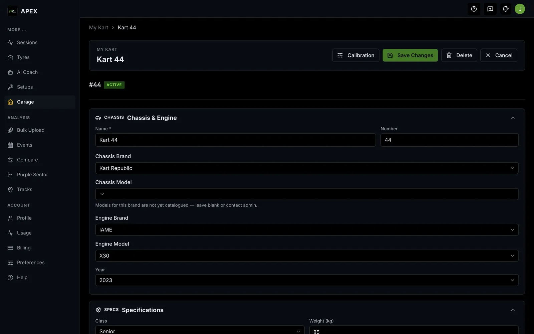Go to Sessions in the sidebar

click(40, 42)
